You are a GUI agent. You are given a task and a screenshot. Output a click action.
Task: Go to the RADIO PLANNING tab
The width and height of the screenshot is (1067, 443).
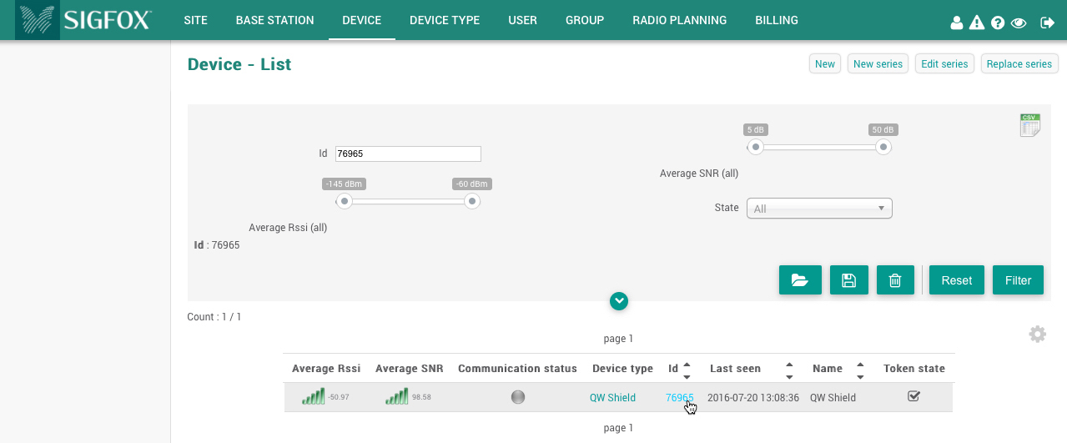tap(679, 20)
